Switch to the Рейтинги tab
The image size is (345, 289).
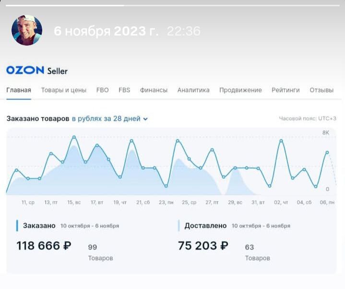point(286,90)
